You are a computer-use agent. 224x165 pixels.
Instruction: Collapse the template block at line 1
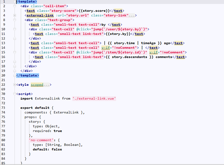tap(15, 2)
